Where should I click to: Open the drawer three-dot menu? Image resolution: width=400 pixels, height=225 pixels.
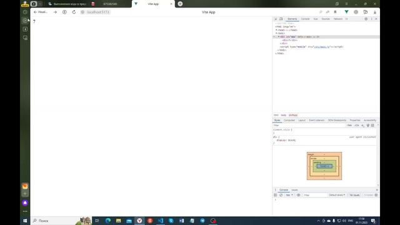pyautogui.click(x=275, y=190)
